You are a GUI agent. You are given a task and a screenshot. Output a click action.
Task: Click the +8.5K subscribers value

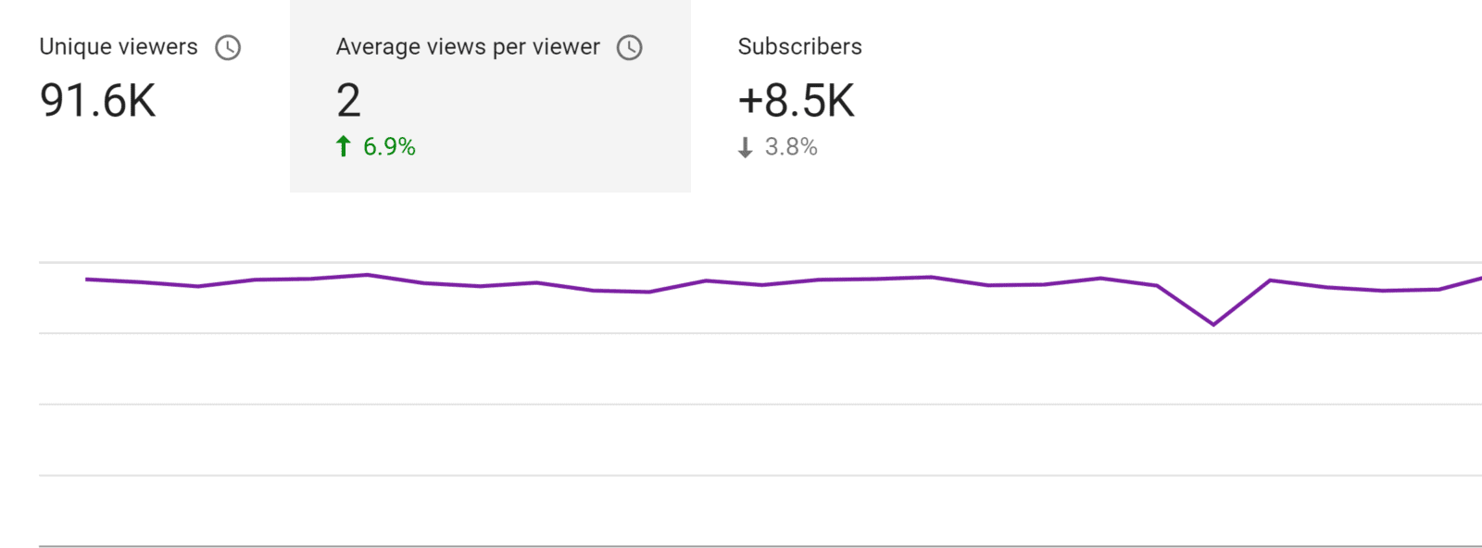point(796,100)
